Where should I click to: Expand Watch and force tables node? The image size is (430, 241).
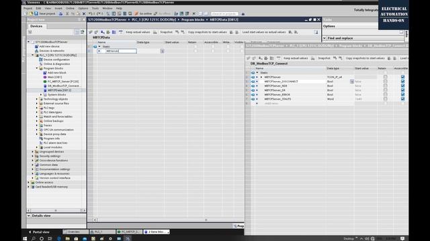[37, 116]
